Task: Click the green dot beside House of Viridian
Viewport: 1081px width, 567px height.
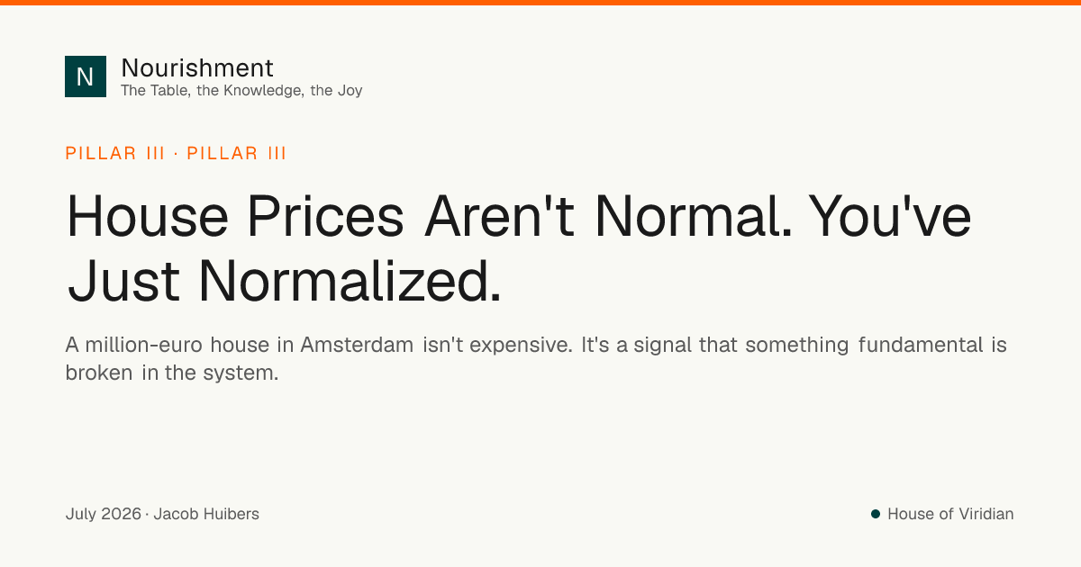Action: [875, 514]
